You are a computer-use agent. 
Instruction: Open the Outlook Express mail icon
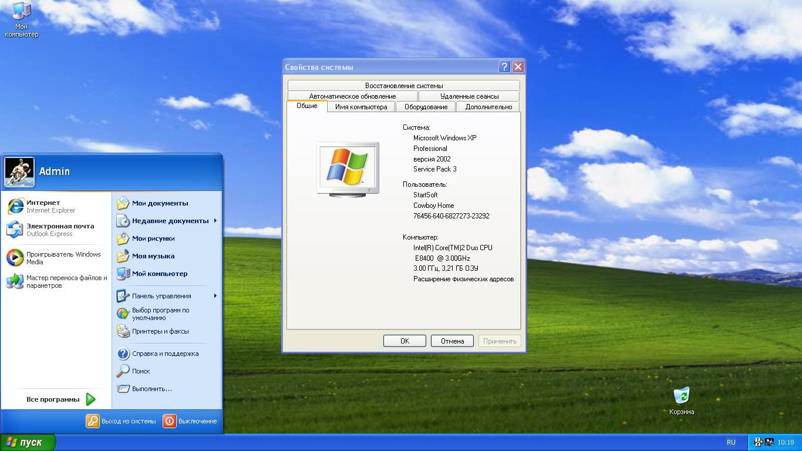(x=15, y=230)
